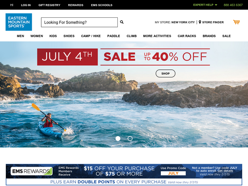Viewport: 248px width, 186px height.
Task: Select the first carousel slide dot
Action: (118, 138)
